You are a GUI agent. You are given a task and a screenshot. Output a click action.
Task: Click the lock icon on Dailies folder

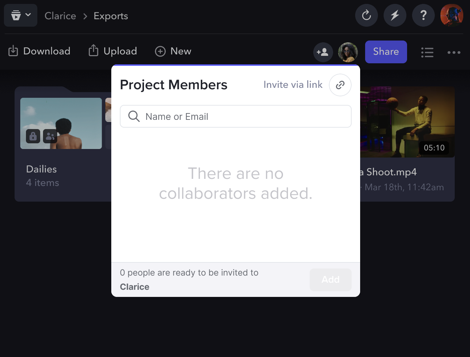pos(33,136)
